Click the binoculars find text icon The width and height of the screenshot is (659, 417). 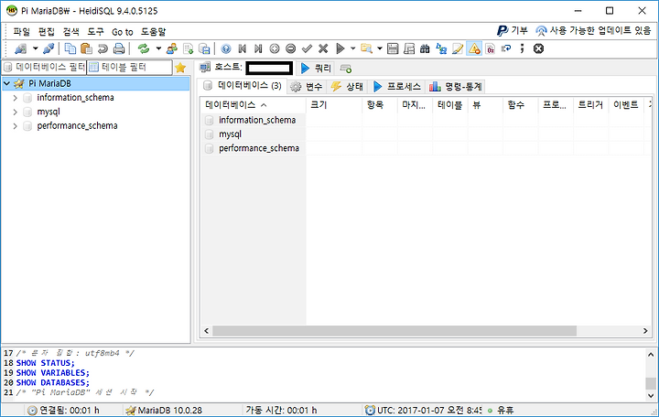point(425,48)
